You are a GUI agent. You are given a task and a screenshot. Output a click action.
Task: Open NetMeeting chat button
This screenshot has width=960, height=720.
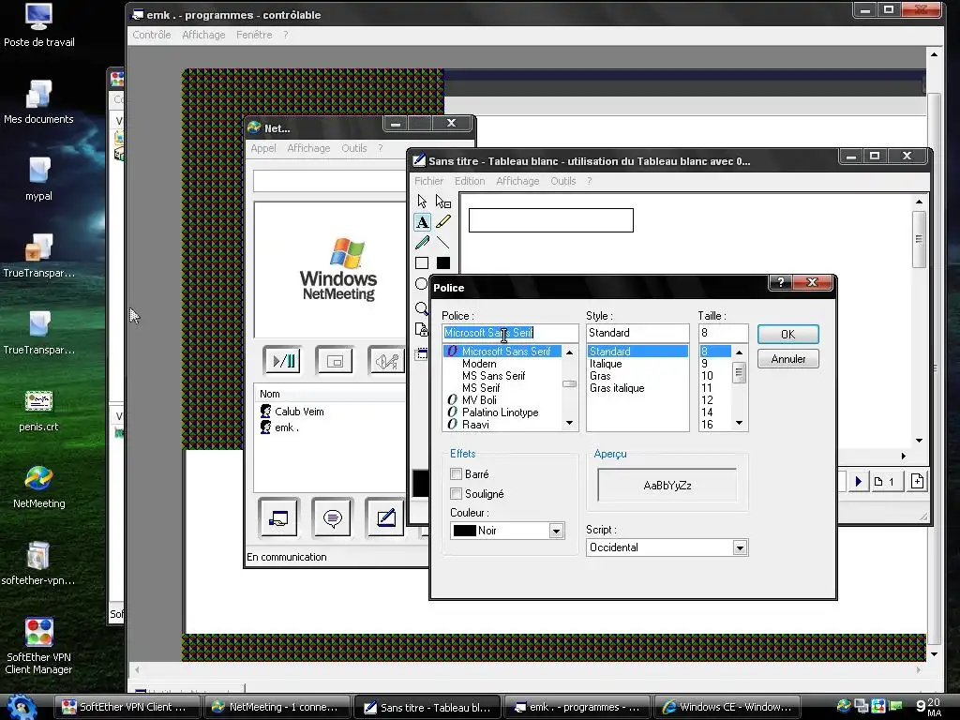pos(332,517)
